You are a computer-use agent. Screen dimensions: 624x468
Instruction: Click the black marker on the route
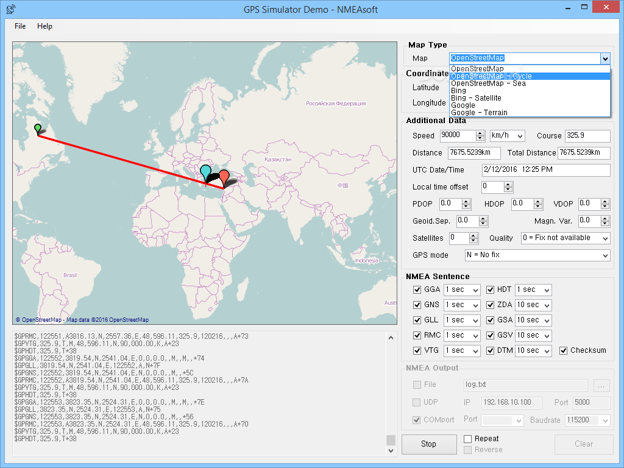(214, 177)
